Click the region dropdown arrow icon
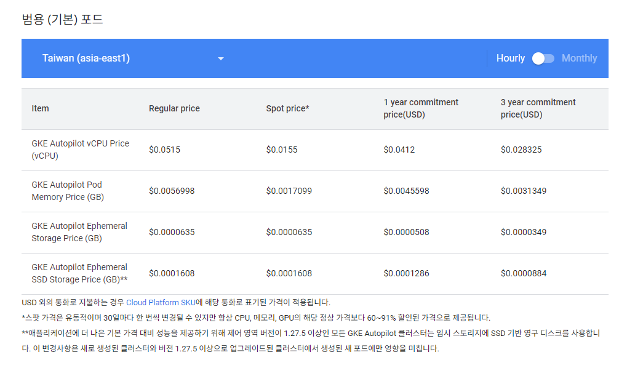 pos(221,58)
